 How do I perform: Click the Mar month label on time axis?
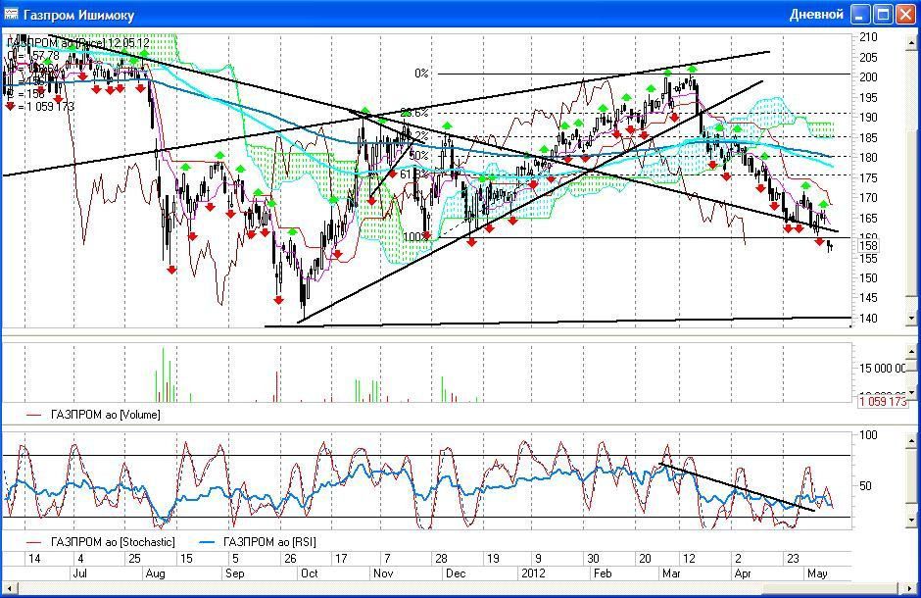point(671,573)
